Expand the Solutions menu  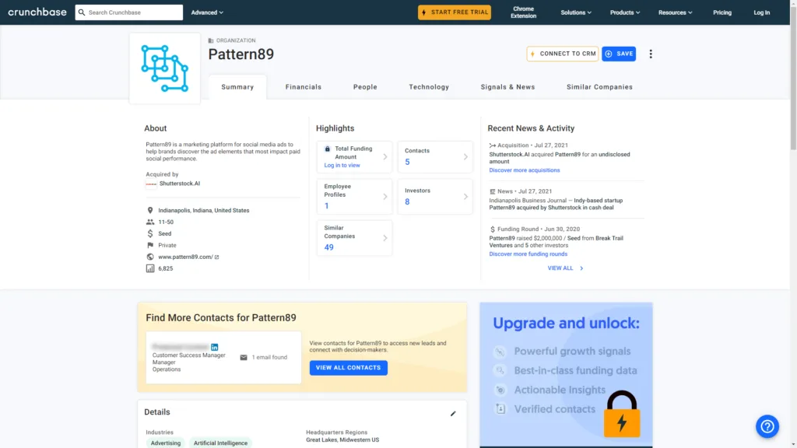coord(576,12)
